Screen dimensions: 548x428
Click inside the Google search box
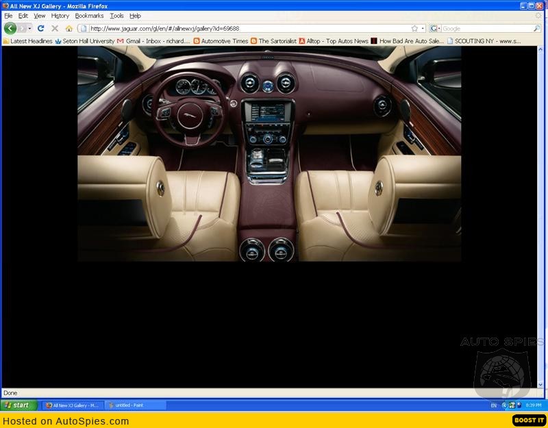pos(487,29)
